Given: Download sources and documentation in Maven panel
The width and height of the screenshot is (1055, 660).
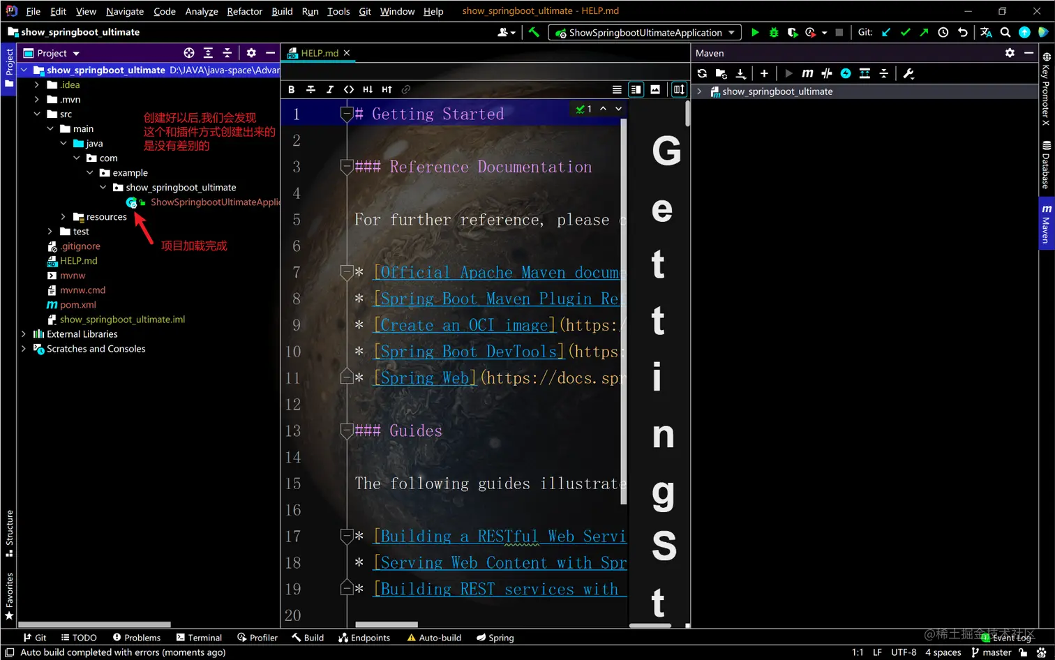Looking at the screenshot, I should pyautogui.click(x=741, y=73).
